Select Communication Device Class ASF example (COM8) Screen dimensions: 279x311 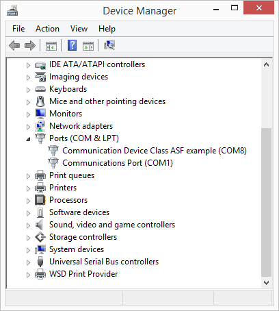155,151
